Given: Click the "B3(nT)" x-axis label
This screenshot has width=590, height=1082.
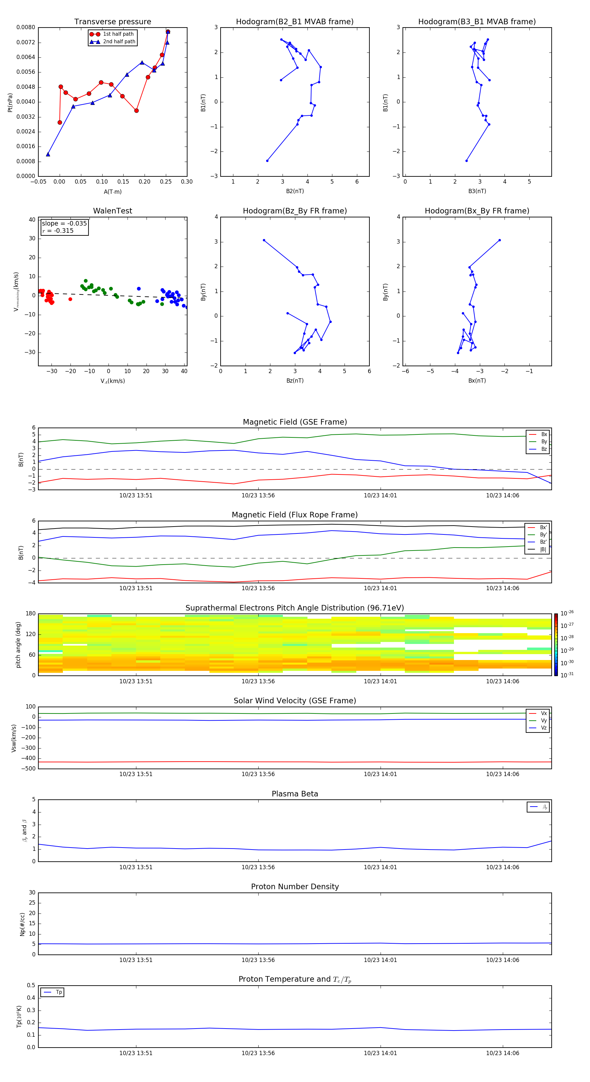Looking at the screenshot, I should tap(477, 191).
